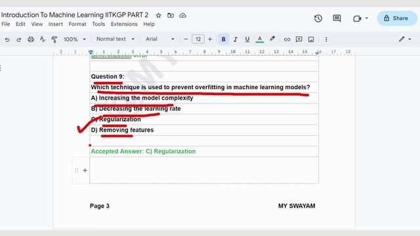The width and height of the screenshot is (420, 236).
Task: Select option D Removing features
Action: (x=122, y=130)
